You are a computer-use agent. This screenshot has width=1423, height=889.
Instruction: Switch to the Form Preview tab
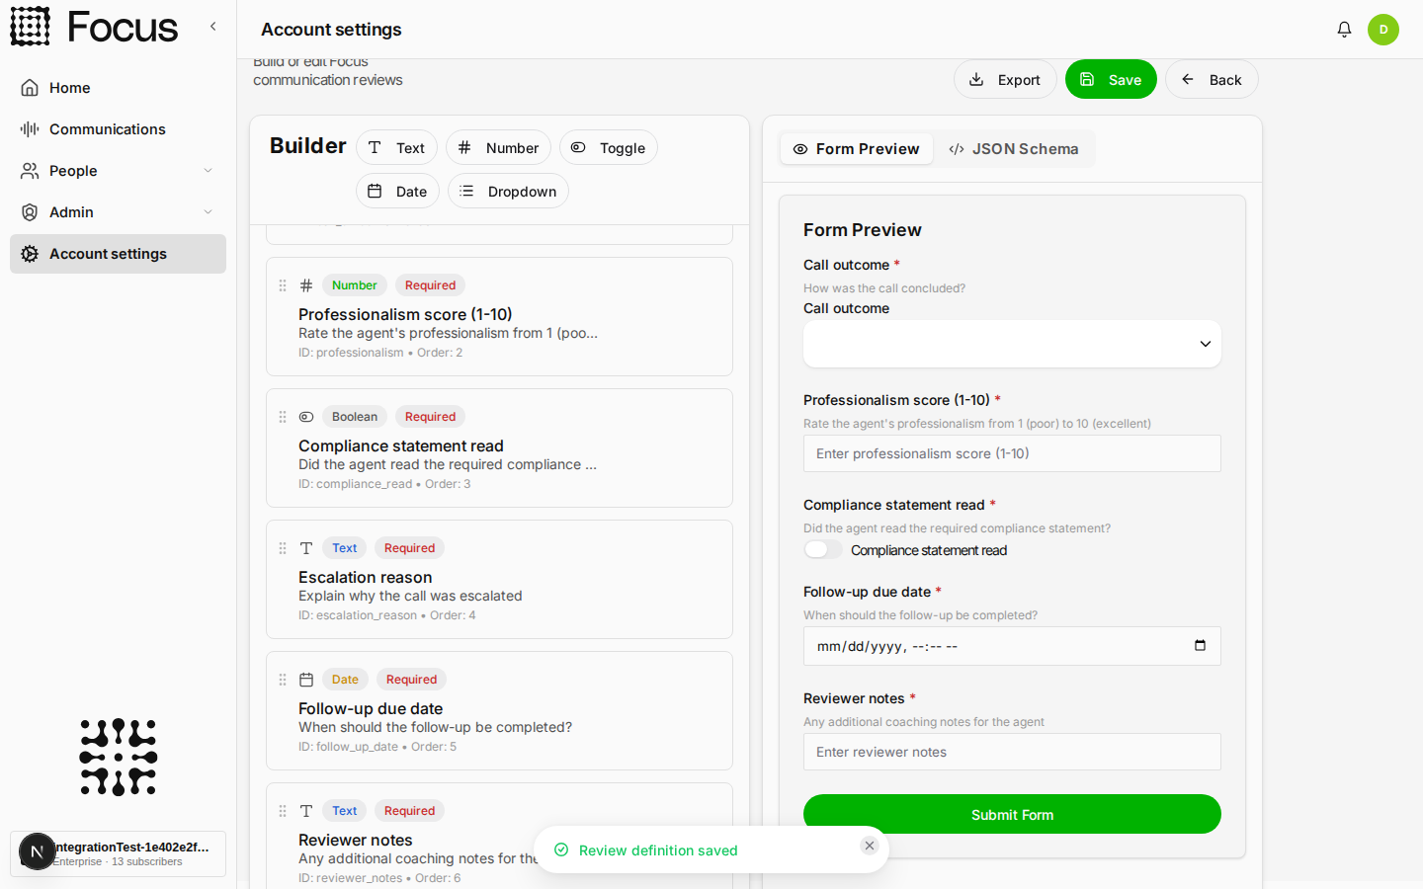pyautogui.click(x=857, y=148)
